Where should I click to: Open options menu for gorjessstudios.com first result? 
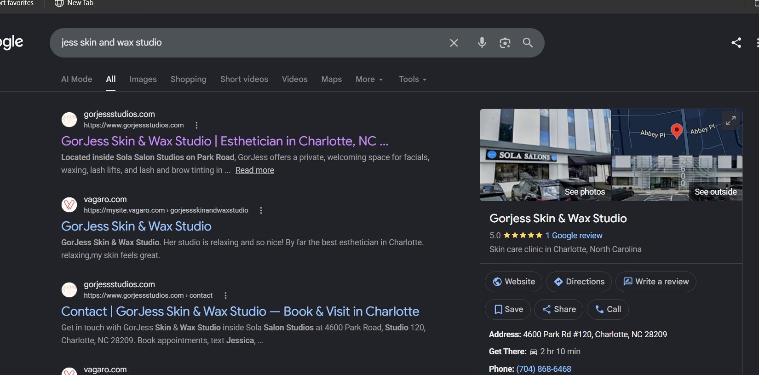tap(196, 125)
